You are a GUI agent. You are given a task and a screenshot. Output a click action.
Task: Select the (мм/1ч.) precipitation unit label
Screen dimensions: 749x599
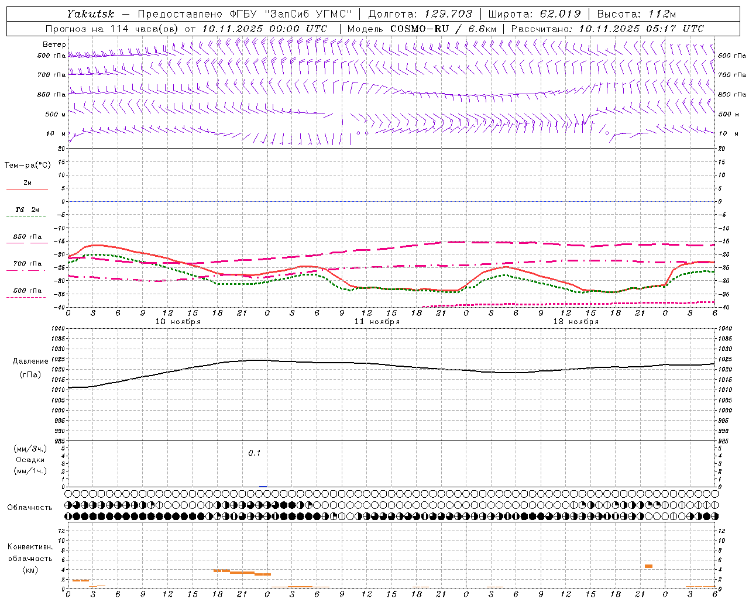click(x=30, y=471)
